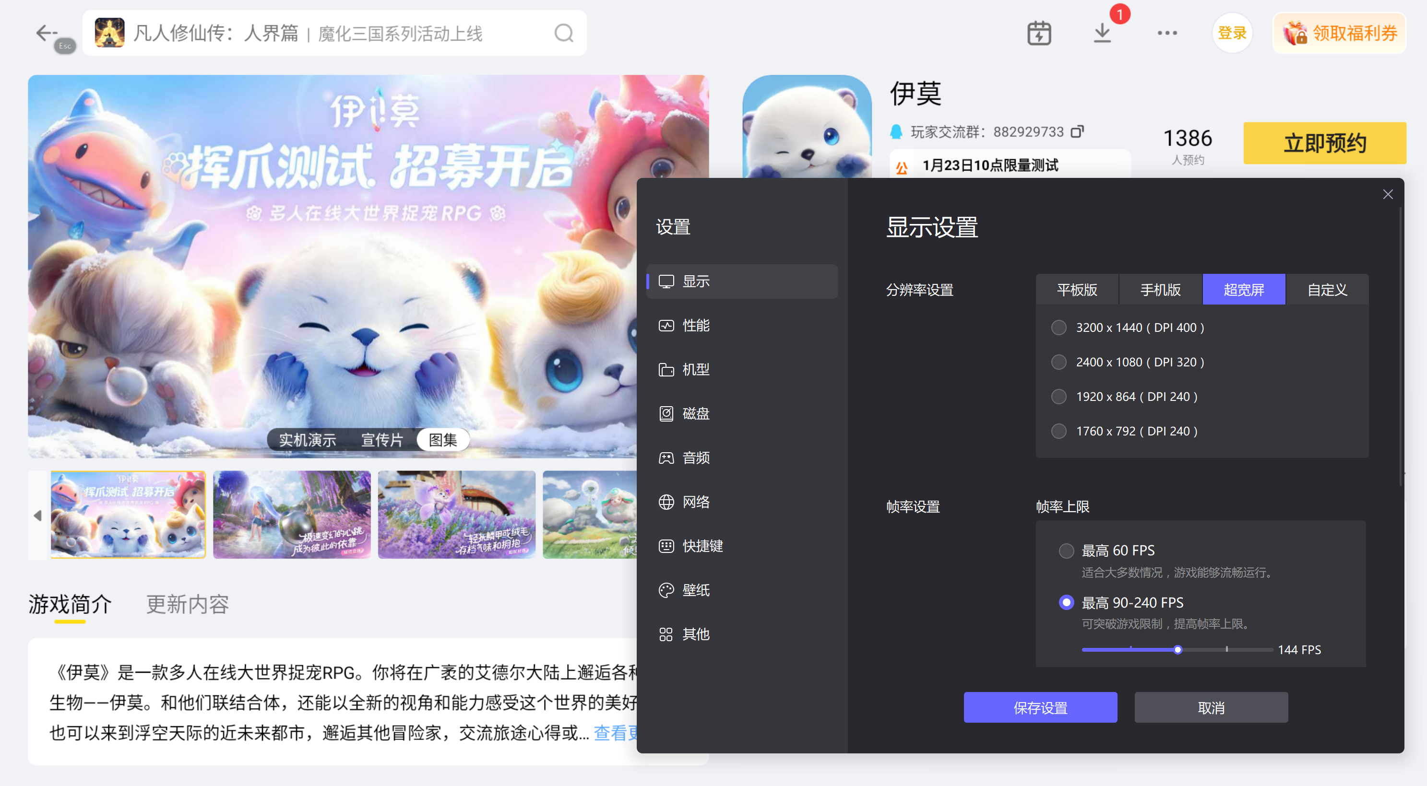Switch to 平板版 resolution tab
Screen dimensions: 1427x786
[1077, 290]
